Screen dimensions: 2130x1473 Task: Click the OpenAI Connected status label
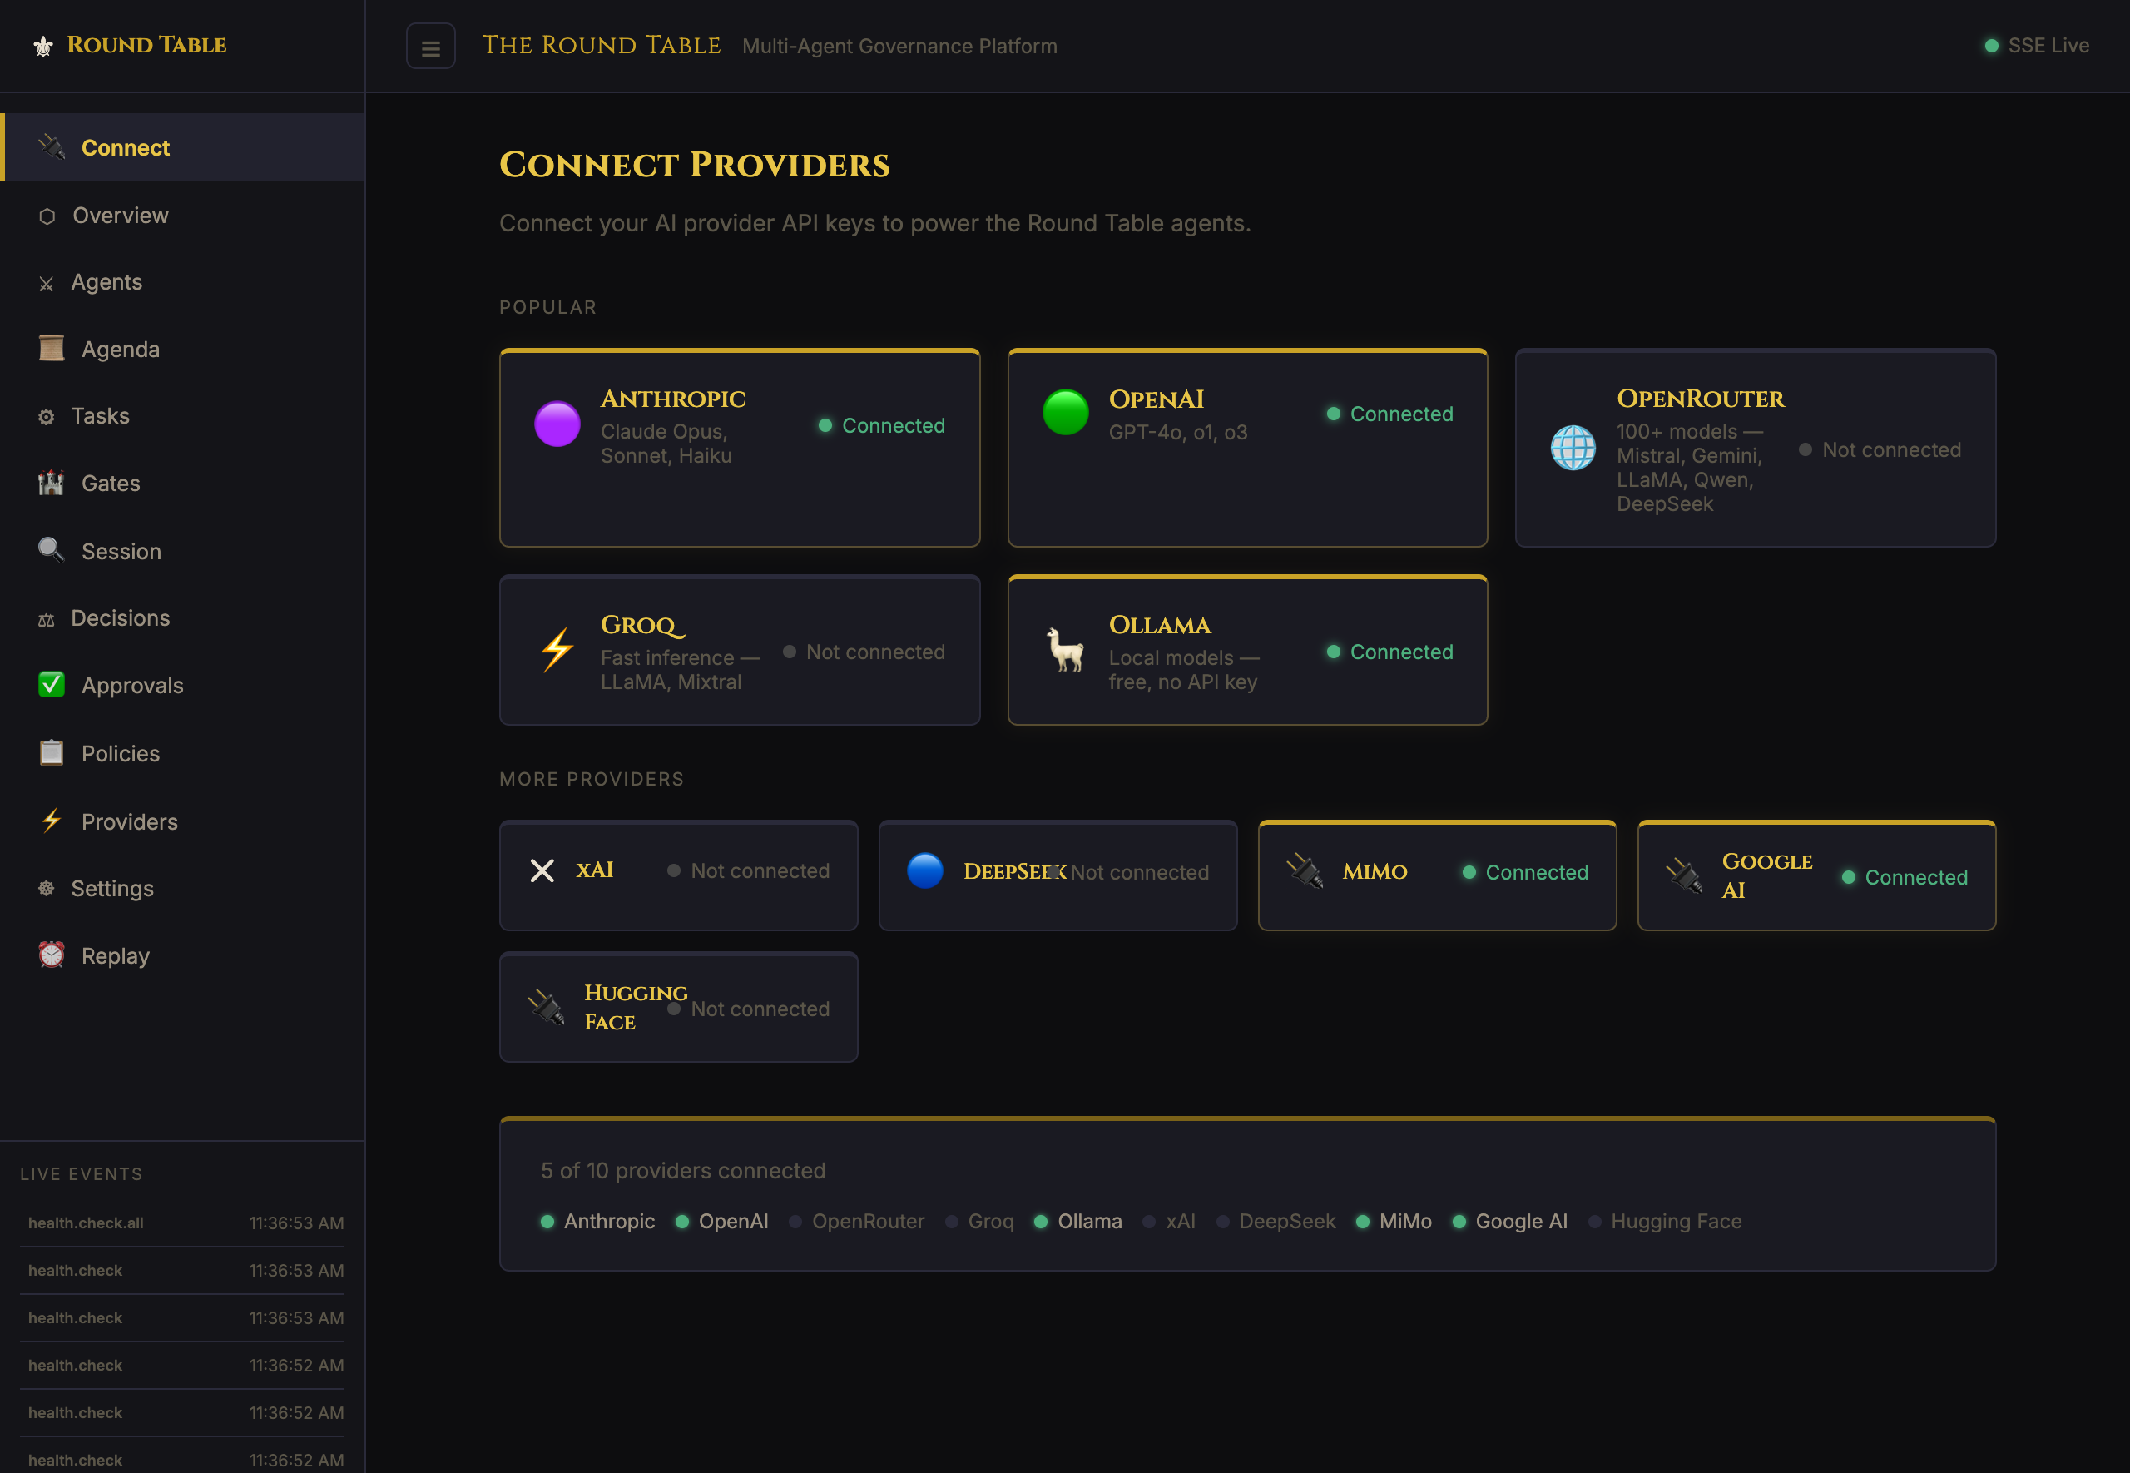(1389, 414)
